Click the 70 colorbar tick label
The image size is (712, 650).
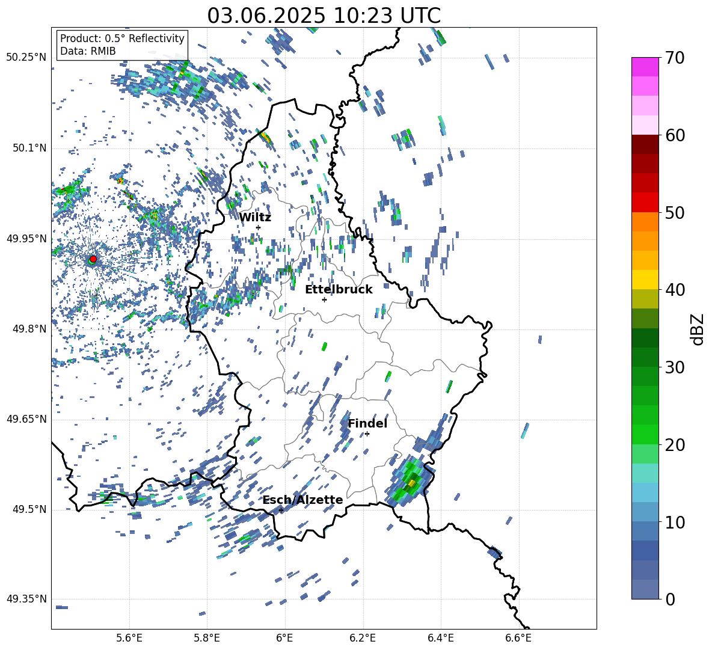[x=675, y=58]
